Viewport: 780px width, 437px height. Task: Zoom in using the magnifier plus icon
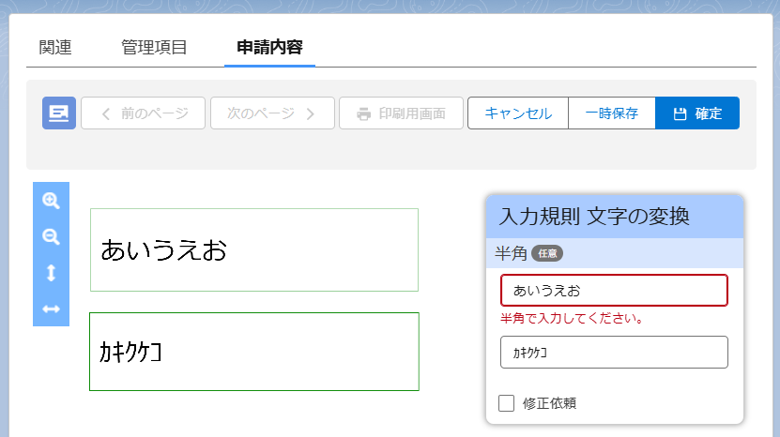tap(51, 201)
